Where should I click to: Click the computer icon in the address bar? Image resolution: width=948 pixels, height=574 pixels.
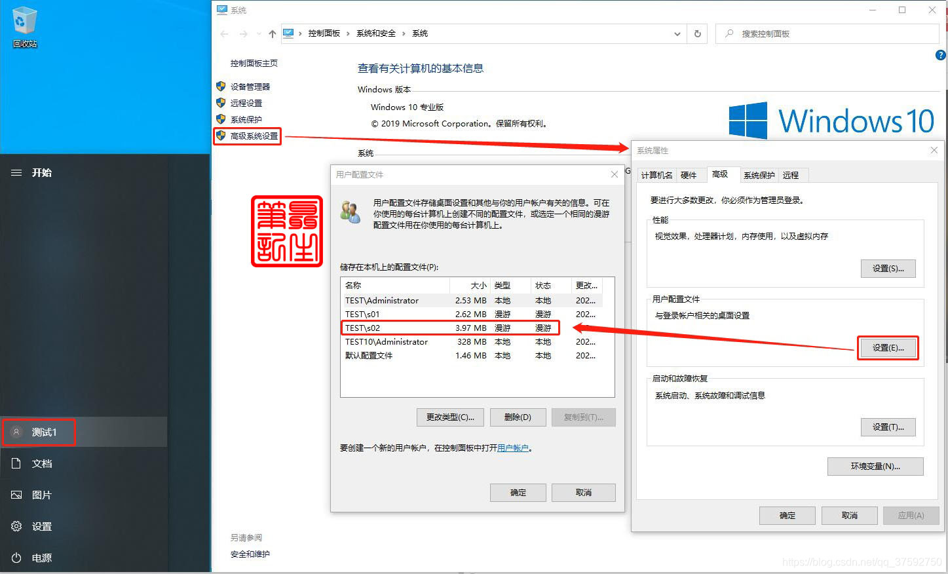(x=288, y=33)
